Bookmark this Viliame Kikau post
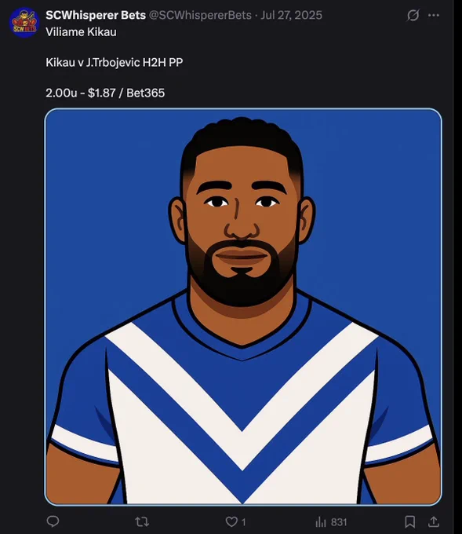Image resolution: width=462 pixels, height=534 pixels. pos(410,521)
